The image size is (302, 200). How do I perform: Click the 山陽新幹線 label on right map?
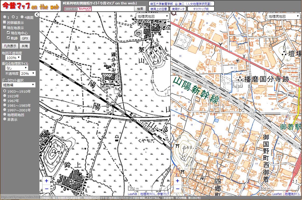coord(196,90)
